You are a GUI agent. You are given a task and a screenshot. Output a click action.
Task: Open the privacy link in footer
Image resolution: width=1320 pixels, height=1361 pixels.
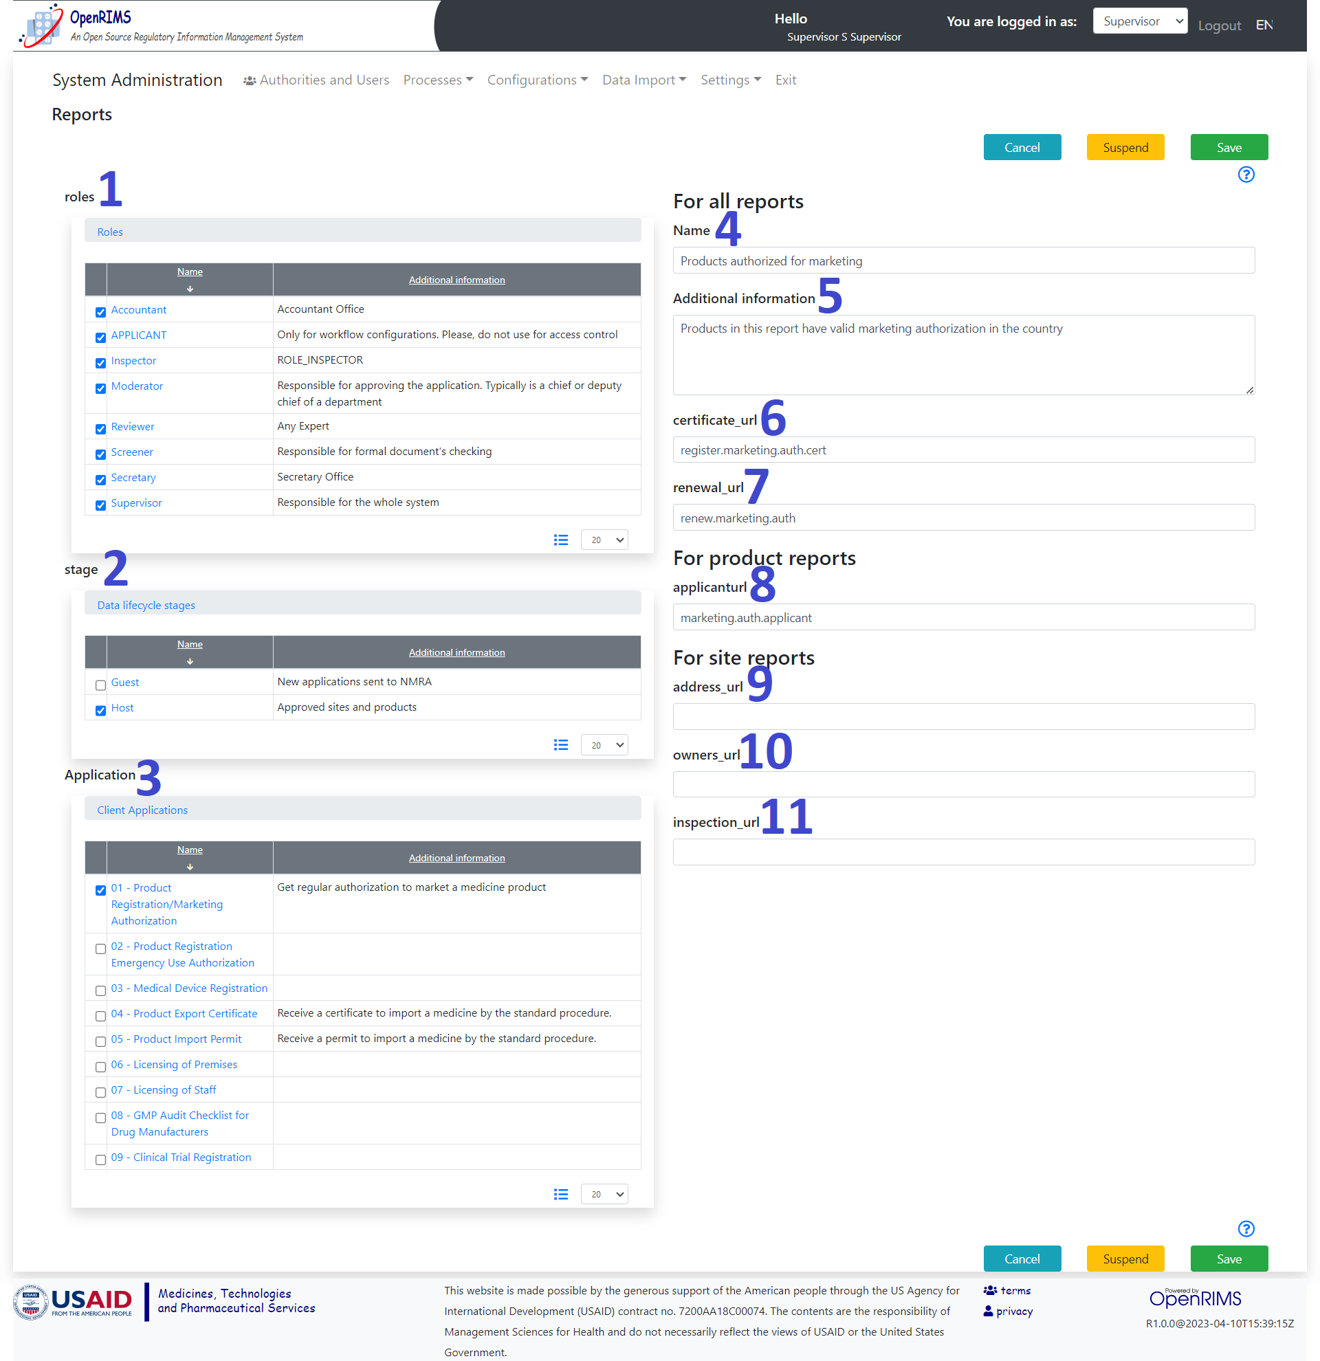point(1009,1311)
